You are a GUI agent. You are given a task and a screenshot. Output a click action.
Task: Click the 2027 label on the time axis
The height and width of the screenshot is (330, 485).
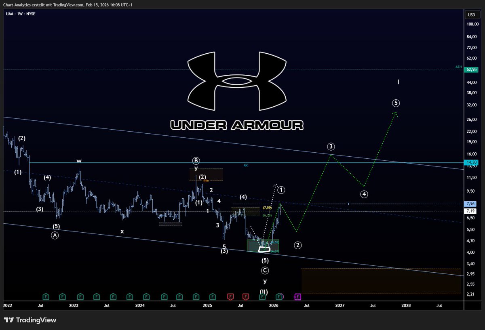(340, 305)
